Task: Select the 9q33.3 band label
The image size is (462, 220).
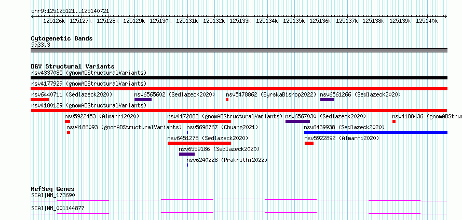Action: click(40, 45)
